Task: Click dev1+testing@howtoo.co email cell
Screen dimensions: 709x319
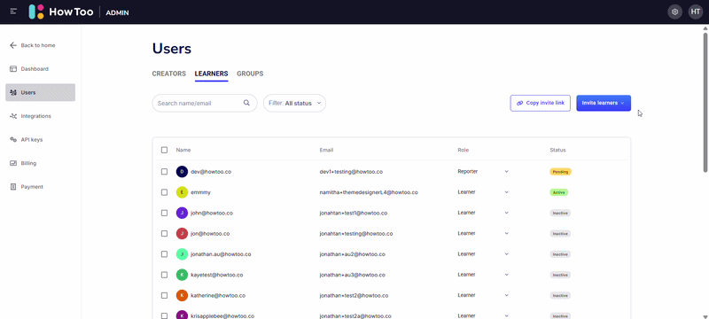Action: 351,172
